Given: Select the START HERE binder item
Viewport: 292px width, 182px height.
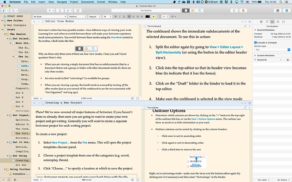Looking at the screenshot, I should click(15, 16).
